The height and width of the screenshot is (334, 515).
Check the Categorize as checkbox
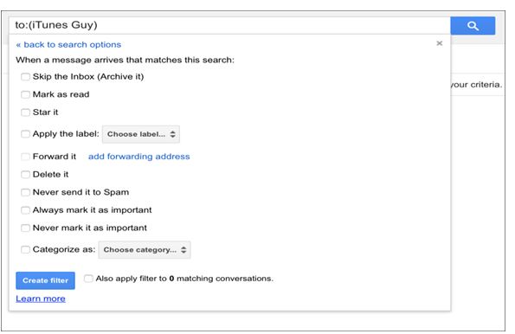tap(25, 249)
